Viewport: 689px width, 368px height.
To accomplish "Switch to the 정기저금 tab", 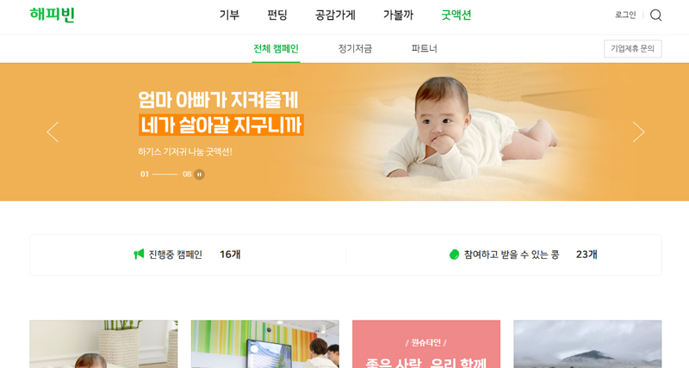I will pos(355,49).
